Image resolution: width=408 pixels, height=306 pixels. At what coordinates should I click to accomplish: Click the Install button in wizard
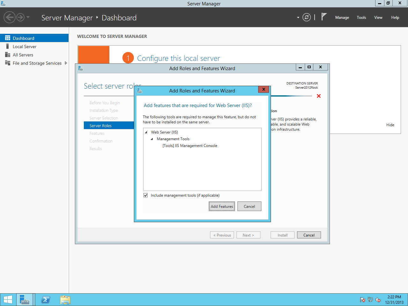click(282, 235)
